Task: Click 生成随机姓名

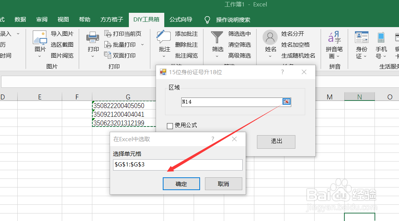Action: (298, 55)
